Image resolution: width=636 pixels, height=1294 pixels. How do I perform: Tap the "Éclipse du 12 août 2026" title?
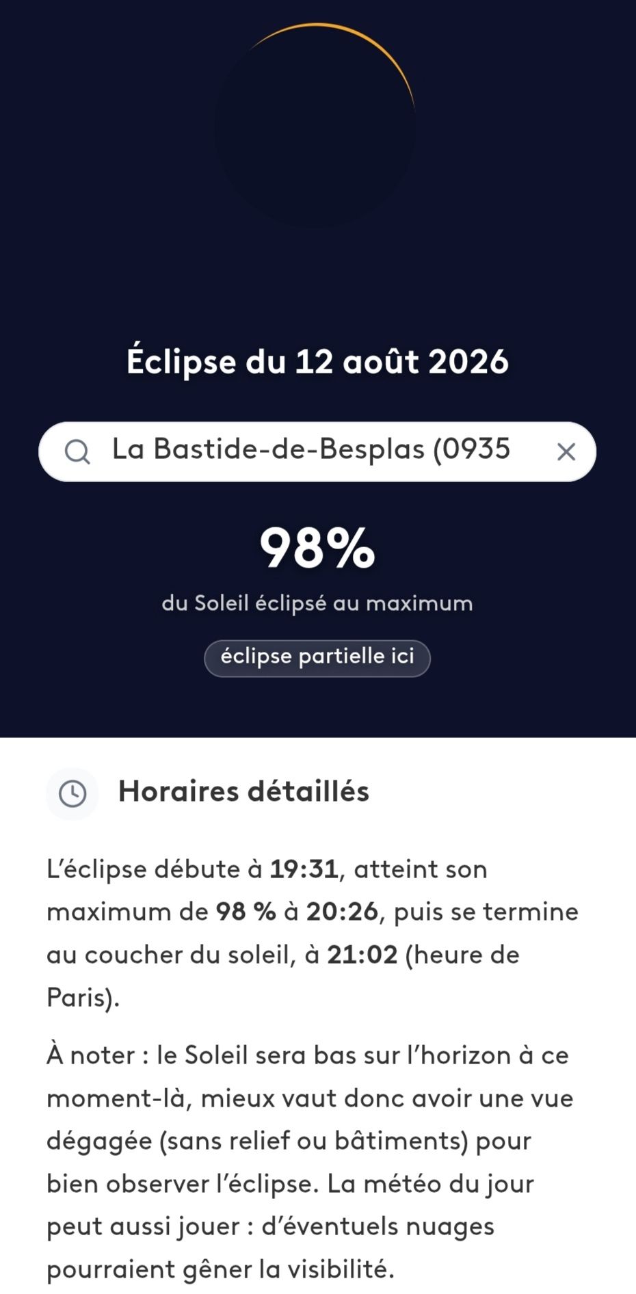click(317, 360)
